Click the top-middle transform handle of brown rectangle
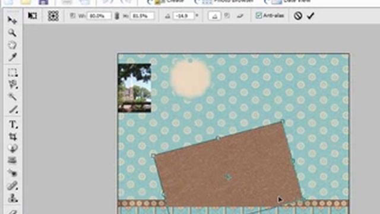This screenshot has width=380, height=214. coord(218,138)
